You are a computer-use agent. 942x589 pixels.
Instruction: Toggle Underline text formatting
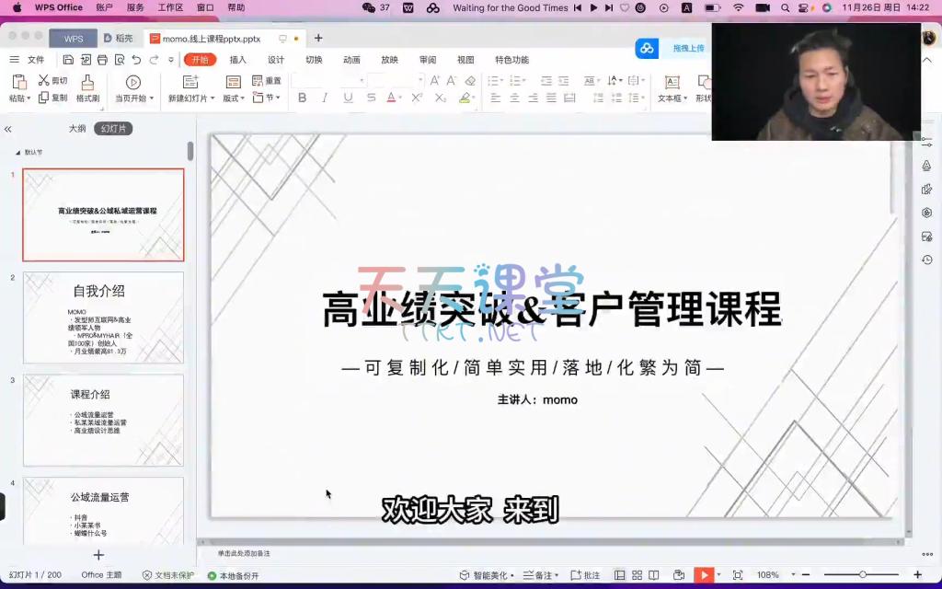coord(348,98)
